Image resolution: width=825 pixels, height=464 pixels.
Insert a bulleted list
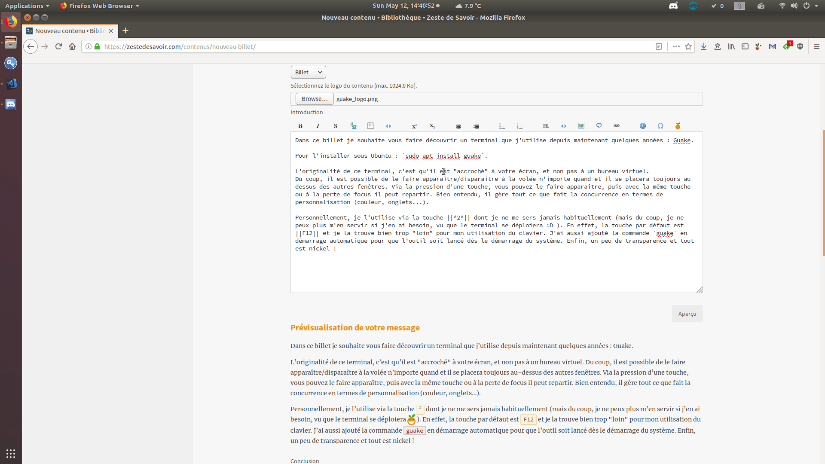coord(502,126)
